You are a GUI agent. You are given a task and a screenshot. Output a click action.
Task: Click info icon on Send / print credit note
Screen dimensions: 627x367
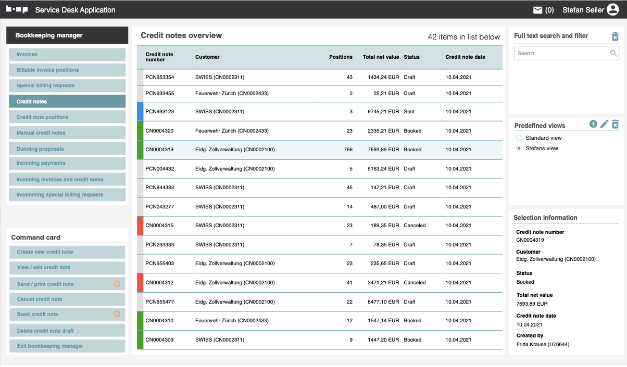coord(117,284)
